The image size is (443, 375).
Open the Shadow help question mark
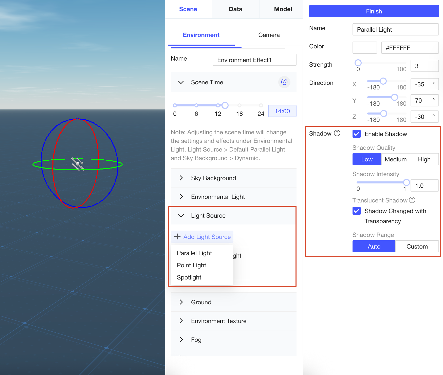(x=337, y=133)
